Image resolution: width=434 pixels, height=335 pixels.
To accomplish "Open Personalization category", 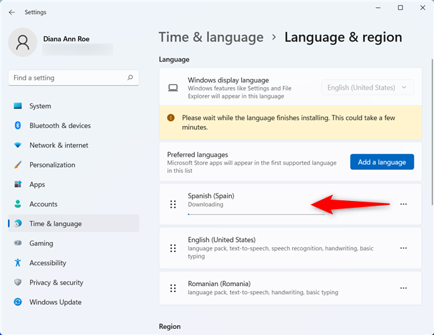I will (x=74, y=165).
